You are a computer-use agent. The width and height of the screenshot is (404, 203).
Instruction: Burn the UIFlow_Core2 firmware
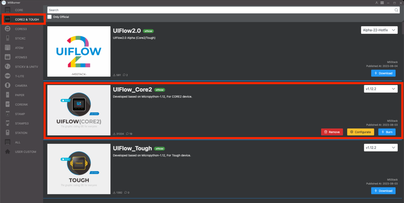click(387, 132)
